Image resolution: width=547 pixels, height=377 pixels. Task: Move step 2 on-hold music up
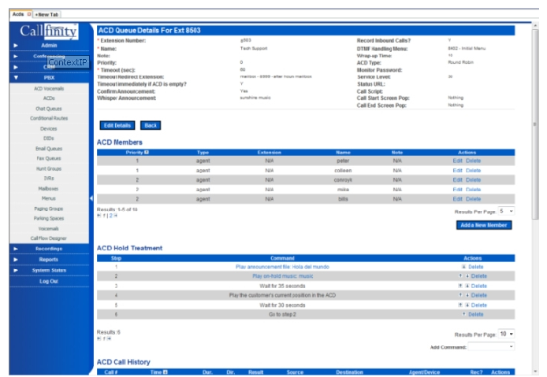pos(460,276)
